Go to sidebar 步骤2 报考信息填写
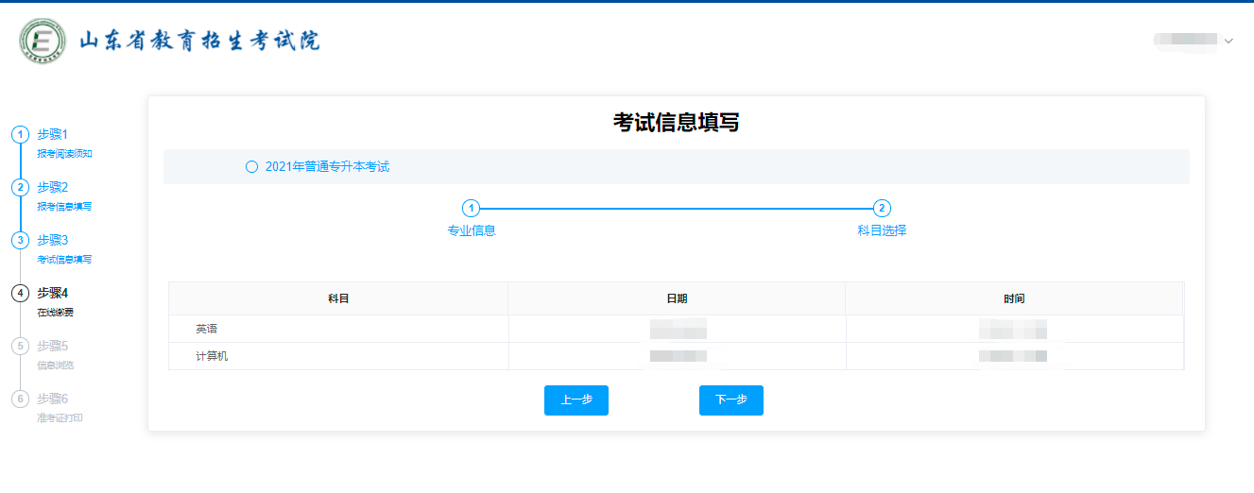 coord(53,195)
